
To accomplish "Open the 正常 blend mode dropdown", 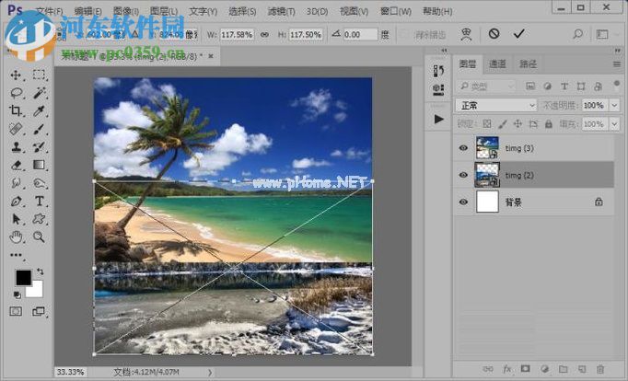I will (x=495, y=105).
